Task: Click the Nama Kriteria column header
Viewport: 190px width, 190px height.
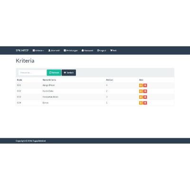Action: pos(49,80)
